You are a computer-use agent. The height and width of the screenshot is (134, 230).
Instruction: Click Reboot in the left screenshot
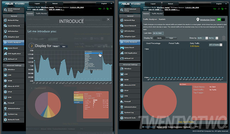[55, 3]
